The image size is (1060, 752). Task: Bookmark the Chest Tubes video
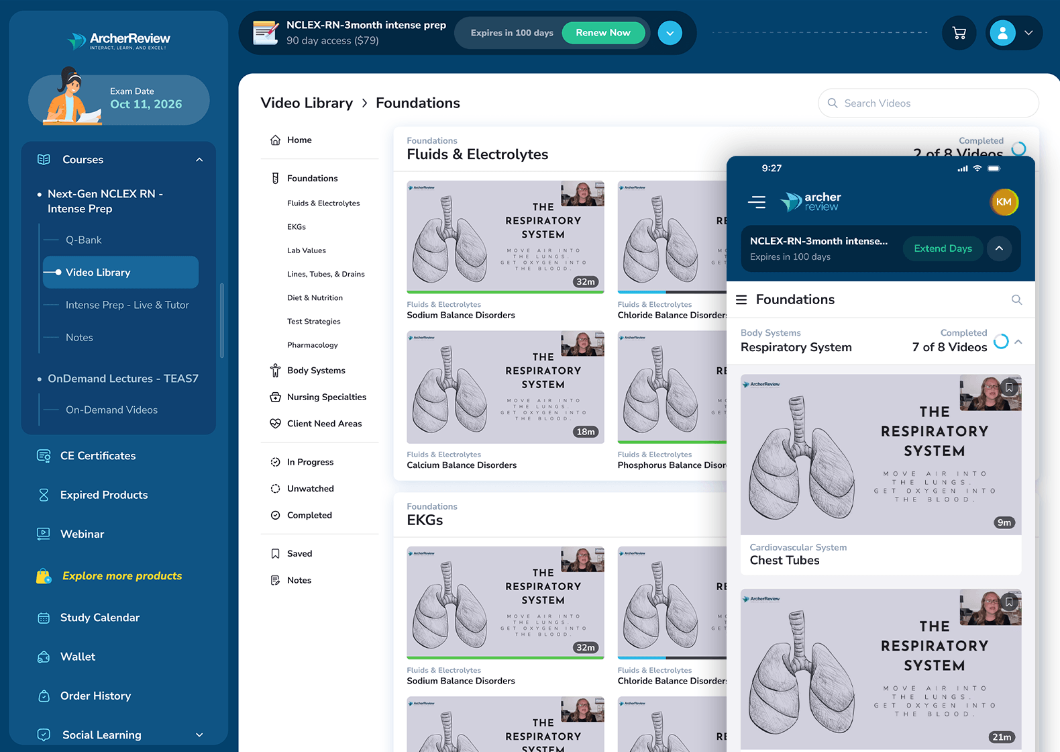tap(1009, 387)
